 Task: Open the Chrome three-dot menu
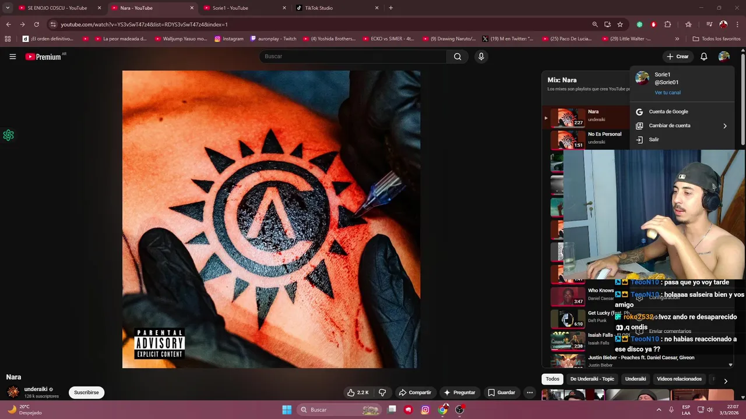(738, 24)
